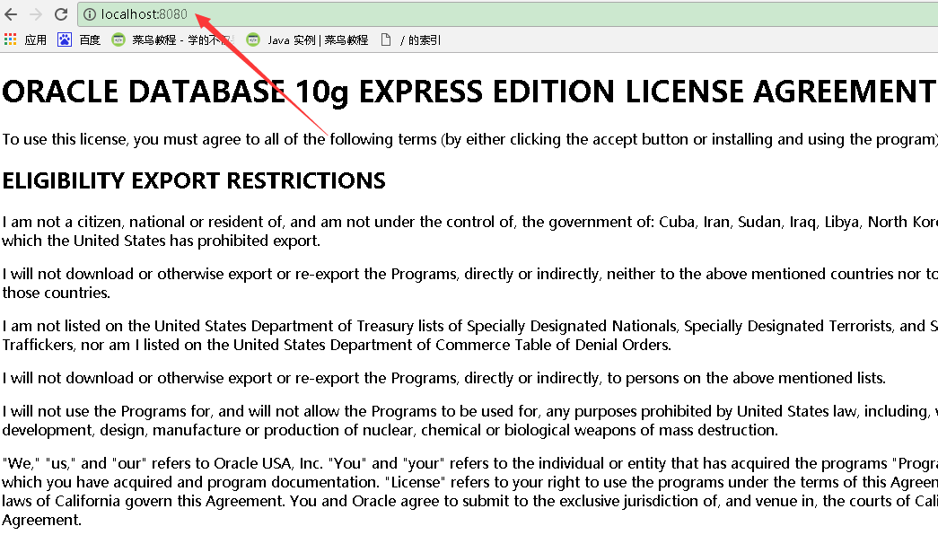Click the browser Back arrow

point(11,13)
